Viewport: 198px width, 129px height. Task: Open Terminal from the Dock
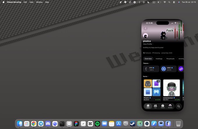62,124
